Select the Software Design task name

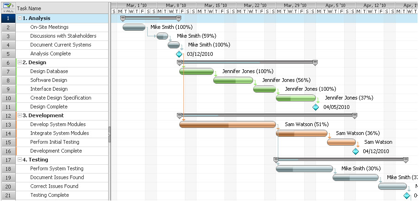pyautogui.click(x=49, y=80)
